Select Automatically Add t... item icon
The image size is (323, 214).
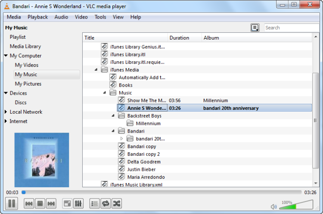[113, 77]
